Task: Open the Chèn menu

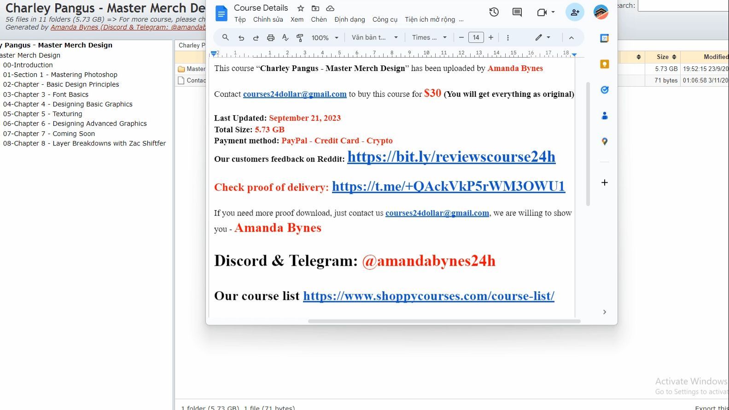Action: (319, 19)
